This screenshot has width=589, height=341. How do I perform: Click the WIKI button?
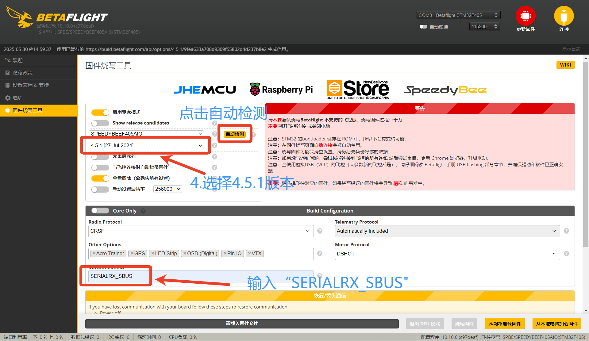click(565, 65)
